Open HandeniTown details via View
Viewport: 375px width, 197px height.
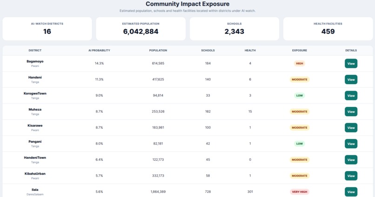tap(351, 160)
